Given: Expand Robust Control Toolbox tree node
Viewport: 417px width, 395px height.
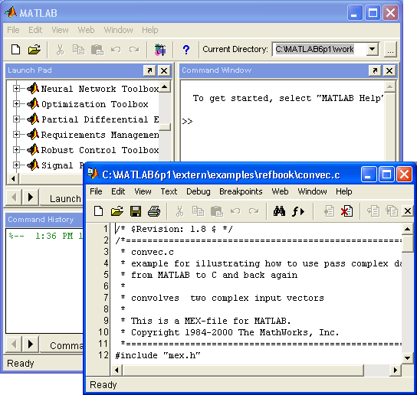Looking at the screenshot, I should point(17,150).
